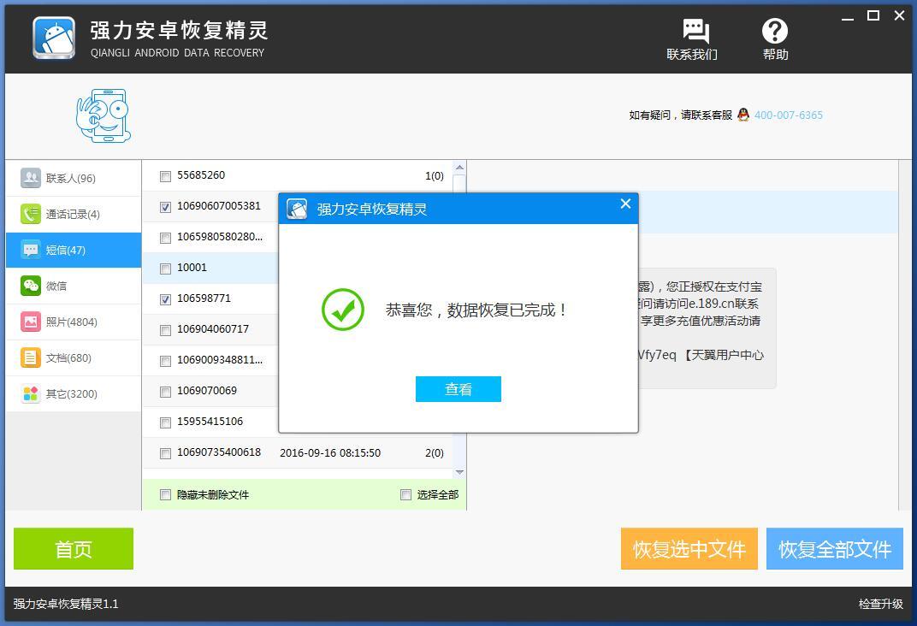Open the 通话记录(4) call log icon

pyautogui.click(x=31, y=214)
